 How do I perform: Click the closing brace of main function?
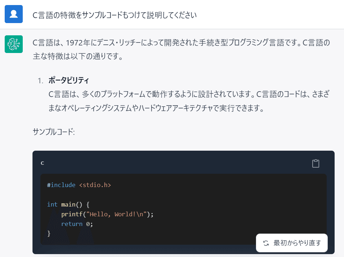tap(49, 234)
